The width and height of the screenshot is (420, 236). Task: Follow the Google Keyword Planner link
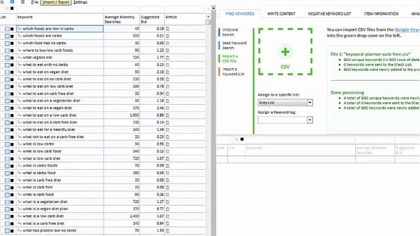pos(407,29)
